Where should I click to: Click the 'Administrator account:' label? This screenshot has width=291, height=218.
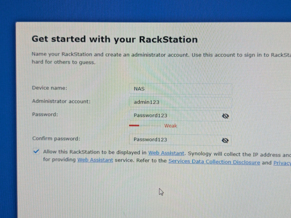tap(61, 101)
